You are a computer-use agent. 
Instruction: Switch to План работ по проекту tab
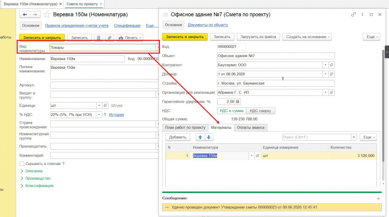pos(185,127)
